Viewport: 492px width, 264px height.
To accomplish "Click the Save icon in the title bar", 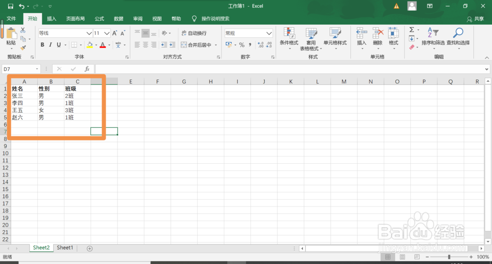I will tap(10, 6).
